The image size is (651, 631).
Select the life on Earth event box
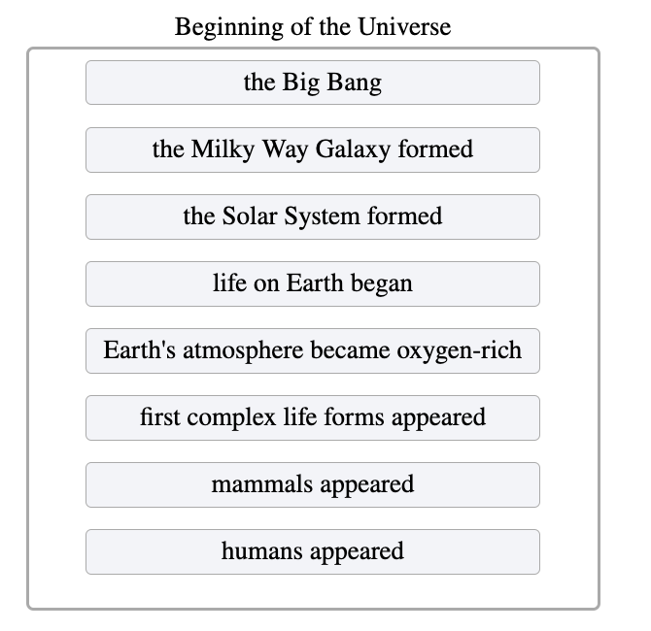coord(313,283)
